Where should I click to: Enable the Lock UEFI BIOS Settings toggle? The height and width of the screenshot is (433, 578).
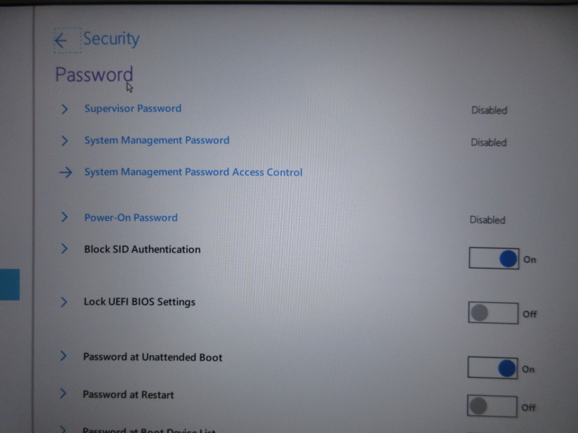click(x=493, y=313)
